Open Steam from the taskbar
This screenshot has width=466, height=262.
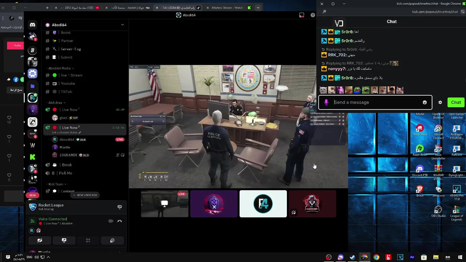coord(352,257)
